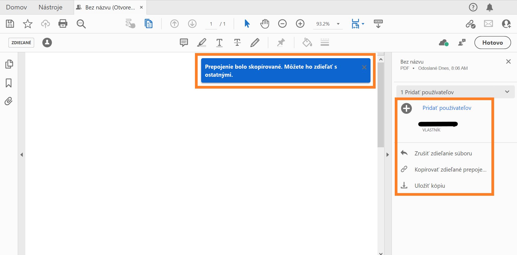Go to previous page arrow
The height and width of the screenshot is (255, 517).
[174, 24]
